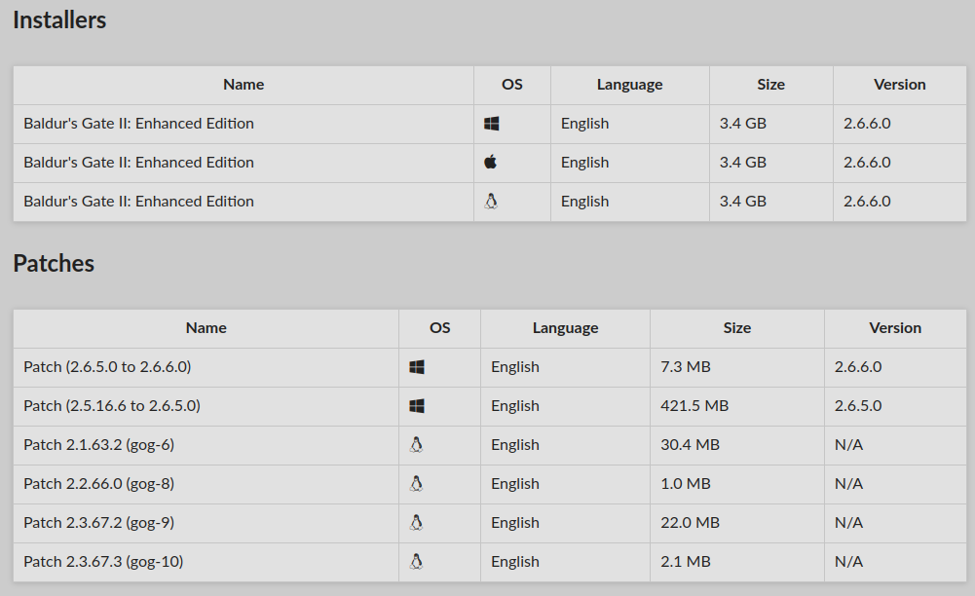Image resolution: width=975 pixels, height=596 pixels.
Task: Click Windows icon for Patch 2.6.5.0 to 2.6.6.0
Action: coord(417,367)
